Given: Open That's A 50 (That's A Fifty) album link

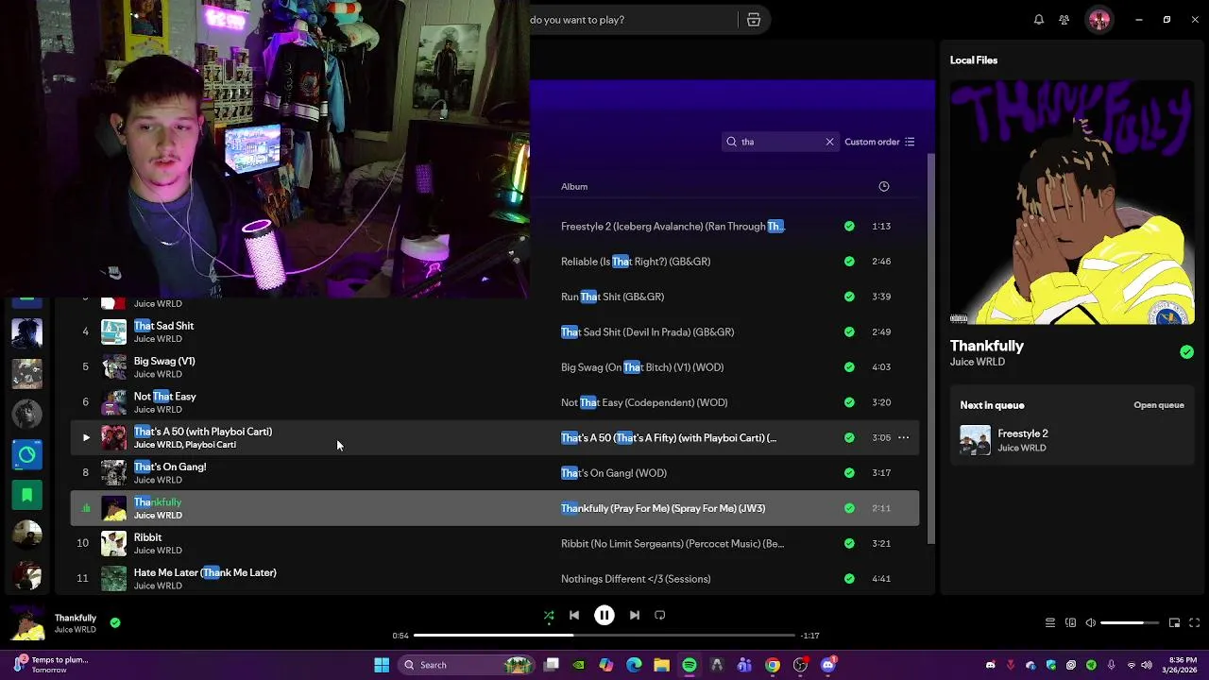Looking at the screenshot, I should 669,438.
